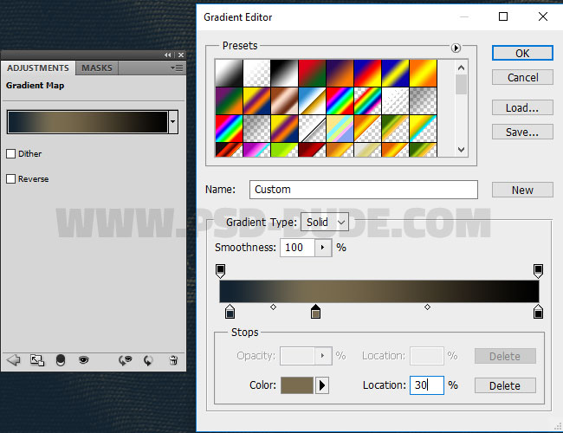This screenshot has width=563, height=433.
Task: Select the spectrum rainbow gradient preset
Action: click(340, 101)
